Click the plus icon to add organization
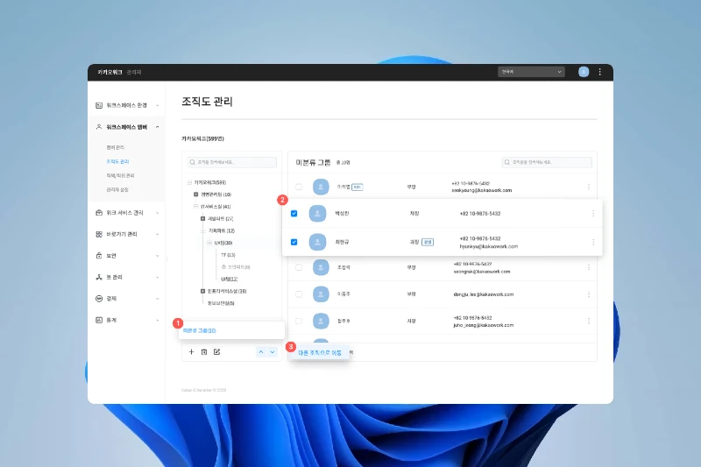This screenshot has width=701, height=467. (x=191, y=352)
